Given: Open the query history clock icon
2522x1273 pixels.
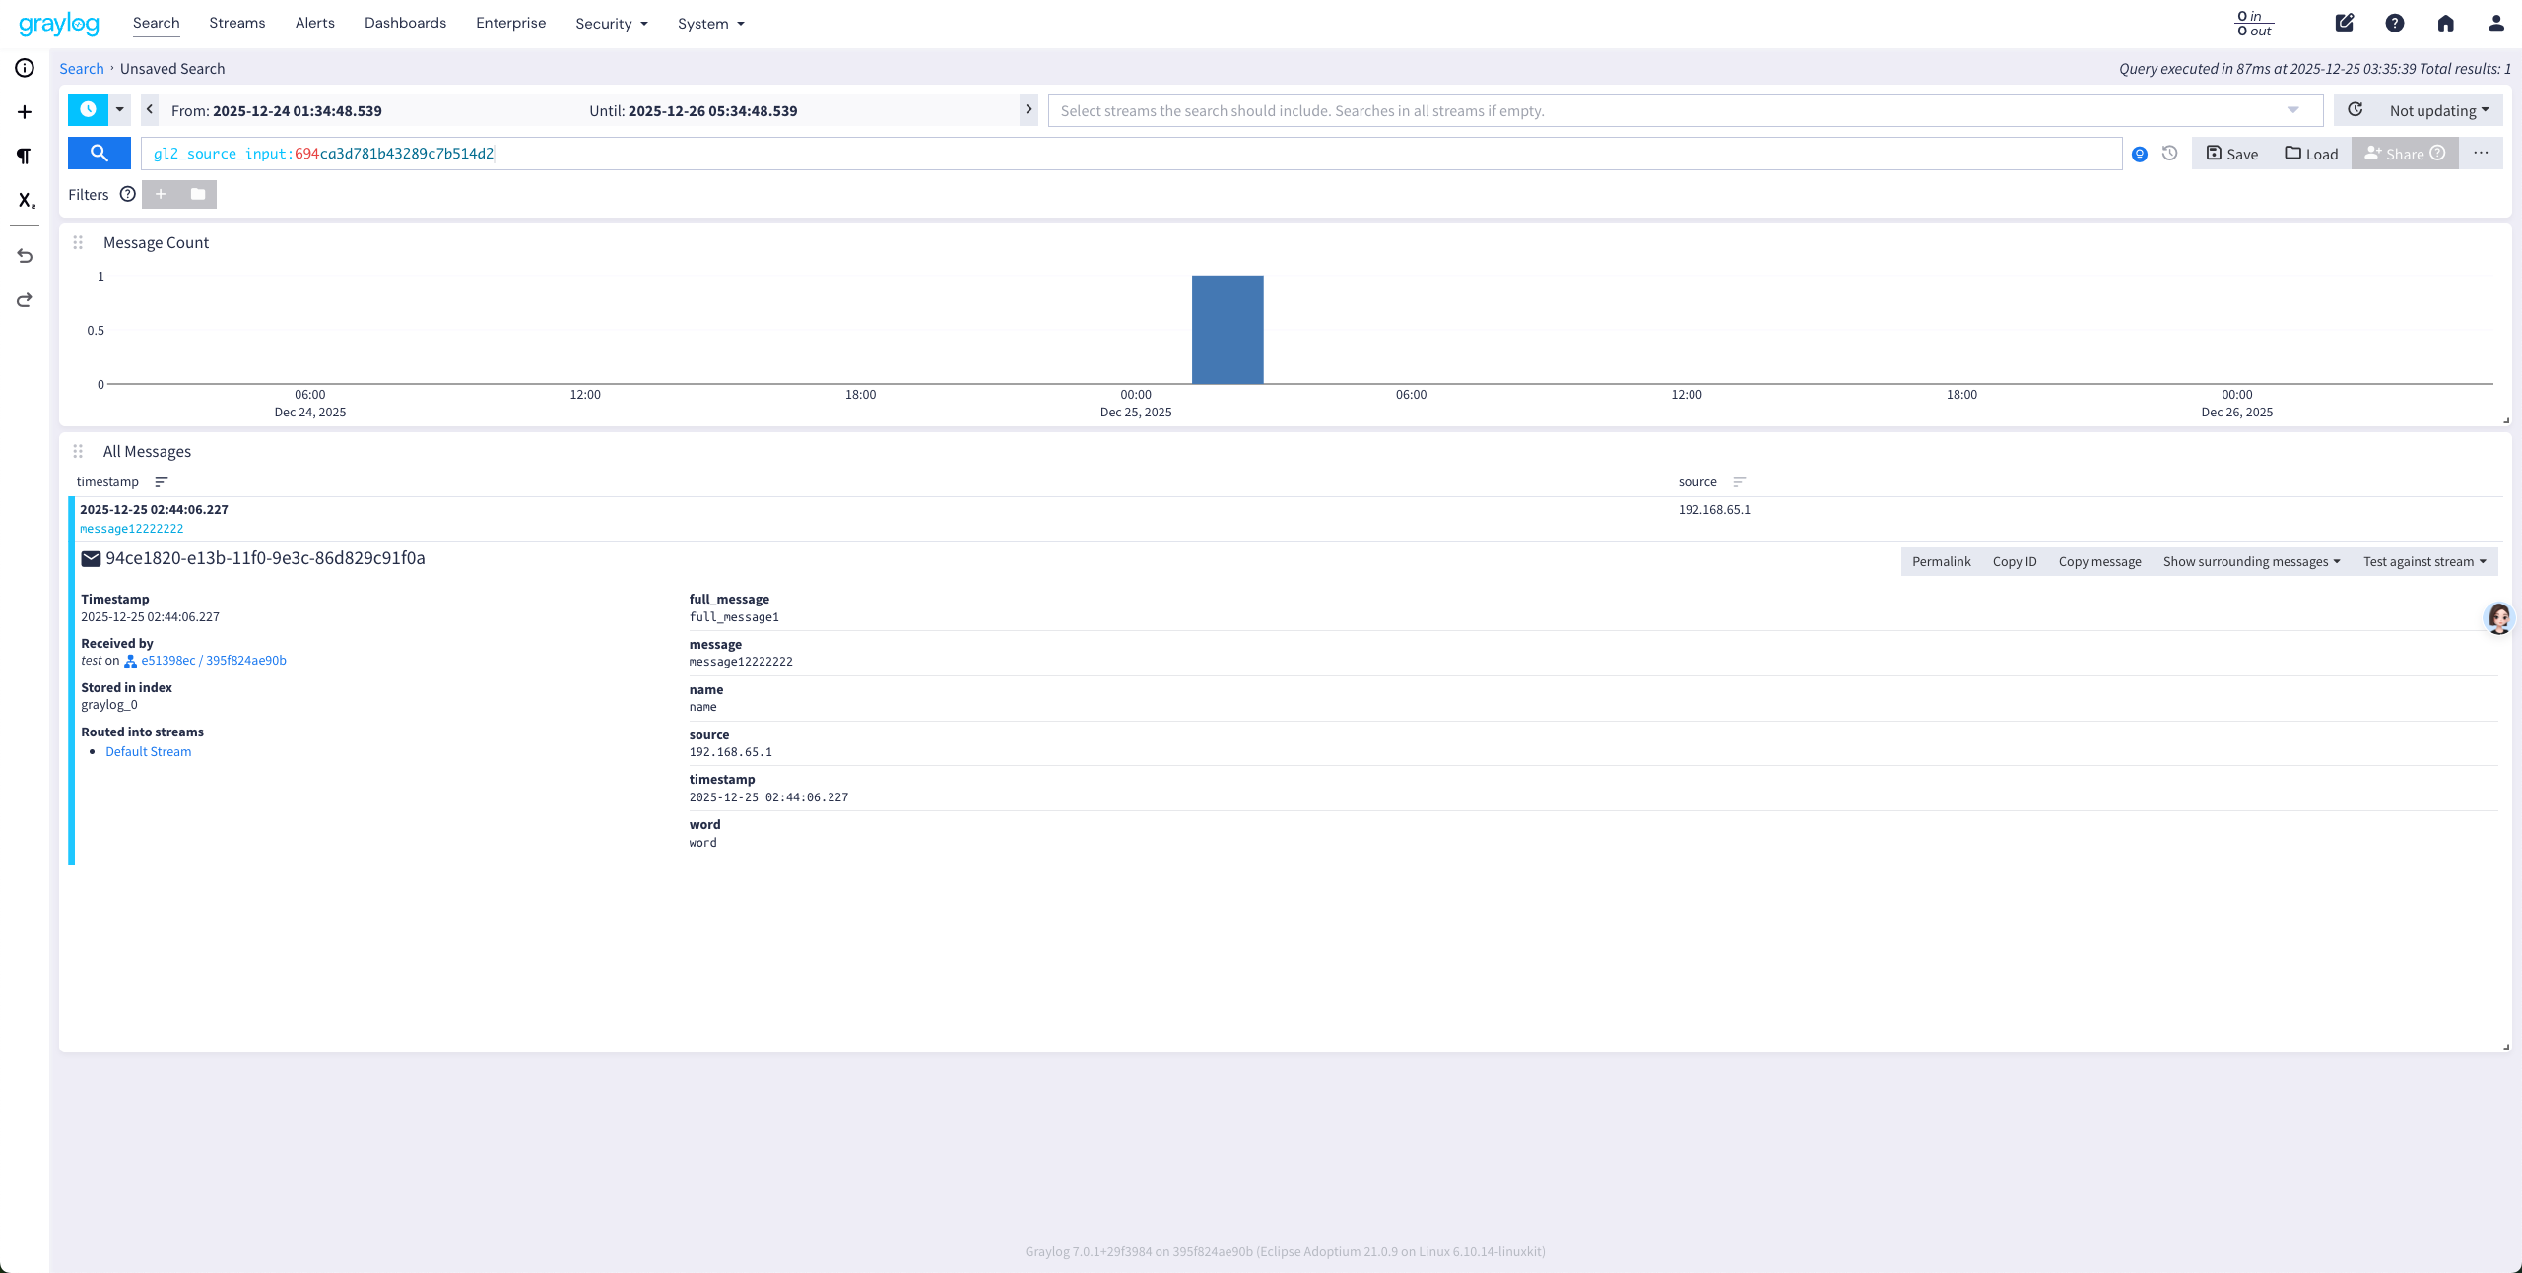Looking at the screenshot, I should (2169, 154).
